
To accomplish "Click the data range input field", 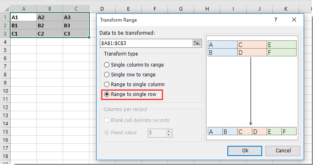I will tap(146, 43).
